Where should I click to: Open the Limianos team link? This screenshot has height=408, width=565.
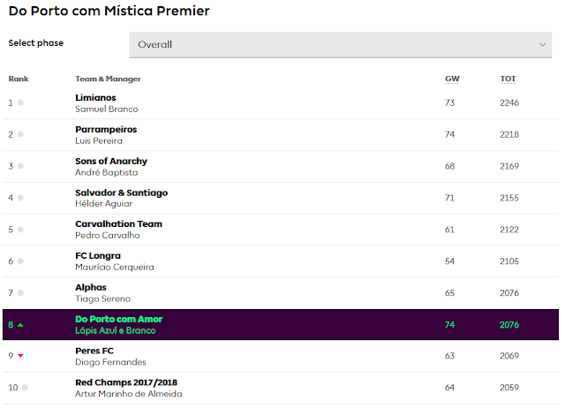(95, 98)
